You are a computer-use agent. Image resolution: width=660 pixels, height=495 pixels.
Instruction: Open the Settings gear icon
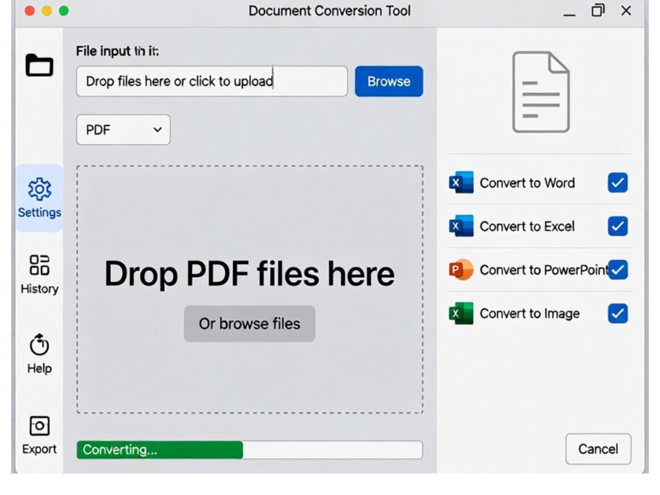click(40, 189)
